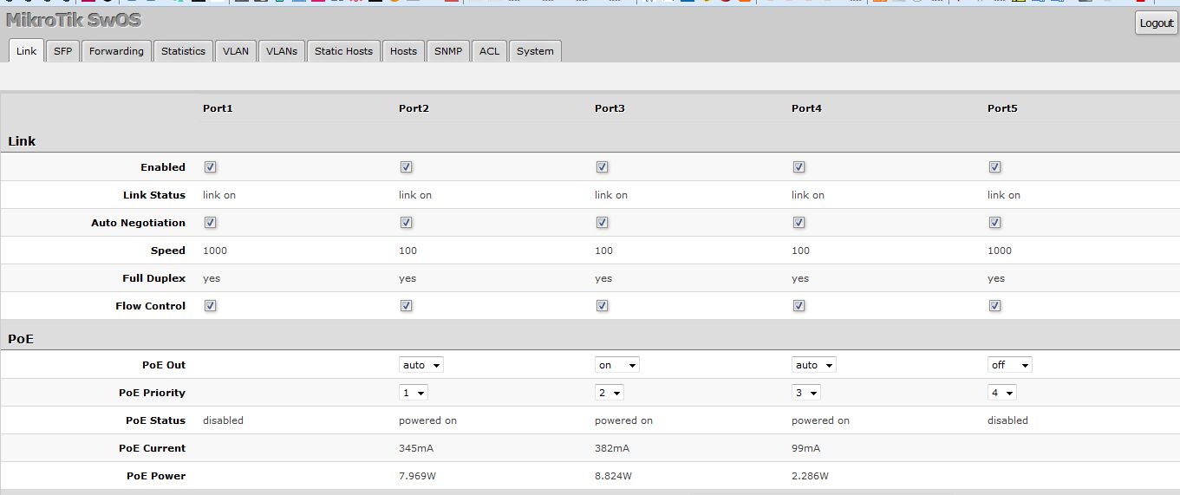1180x495 pixels.
Task: Toggle Auto Negotiation for Port1
Action: coord(210,222)
